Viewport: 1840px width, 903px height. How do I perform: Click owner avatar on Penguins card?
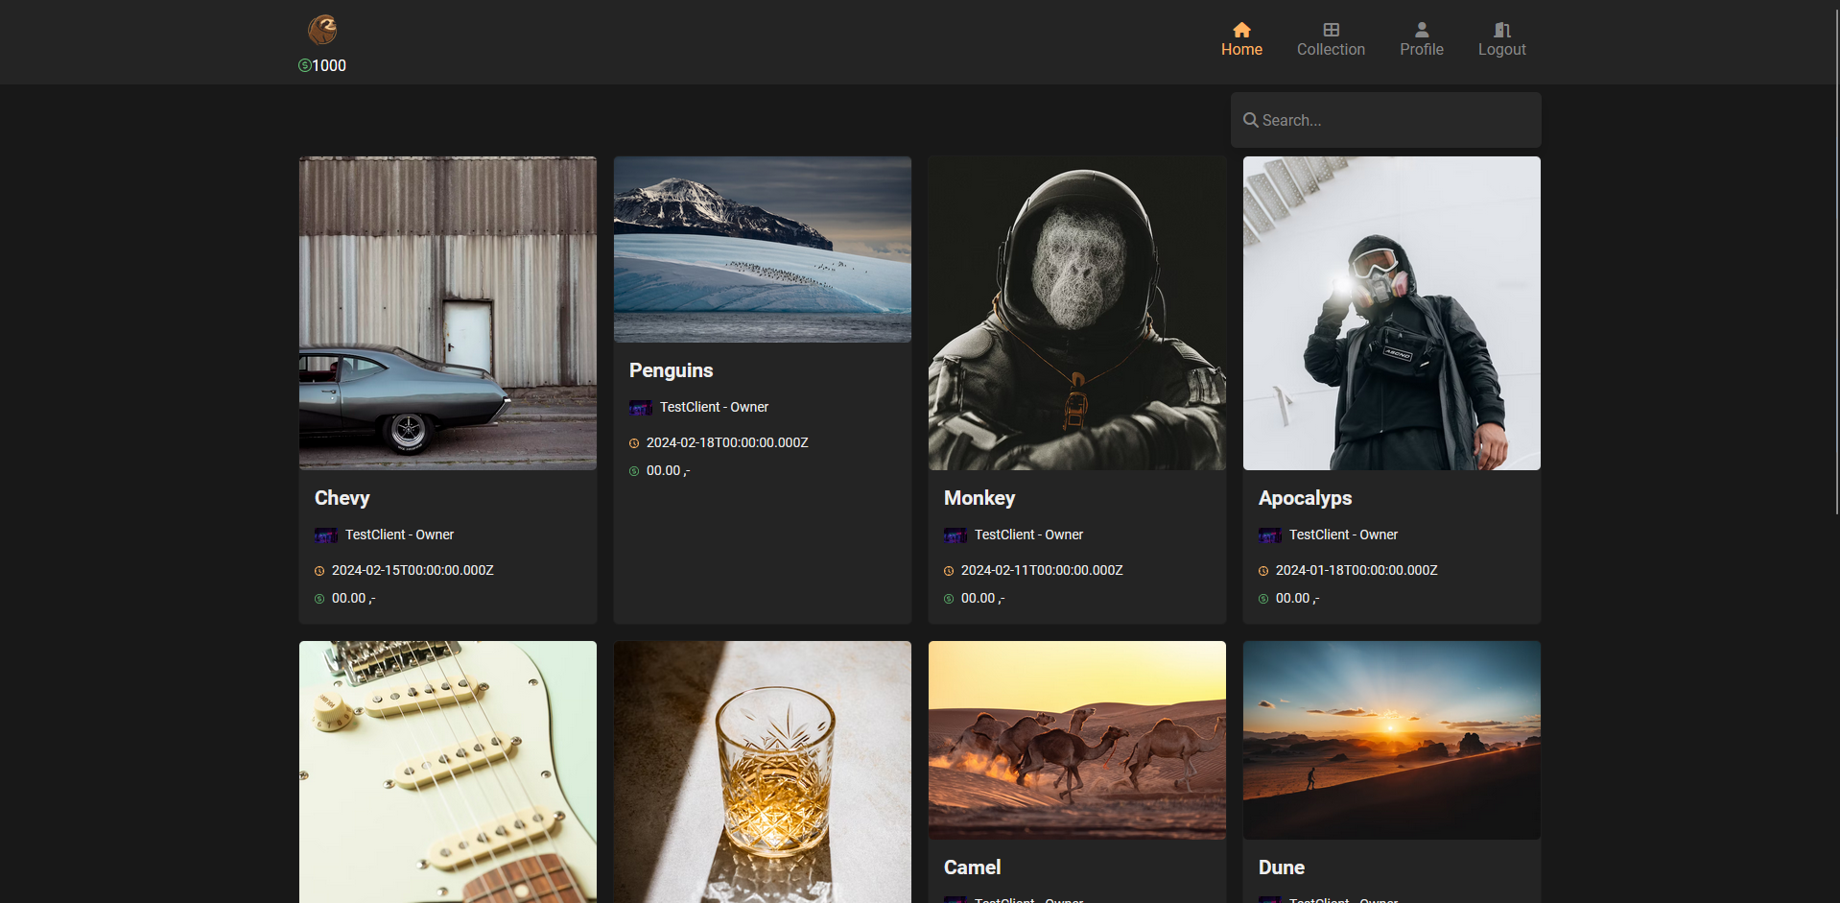coord(641,408)
